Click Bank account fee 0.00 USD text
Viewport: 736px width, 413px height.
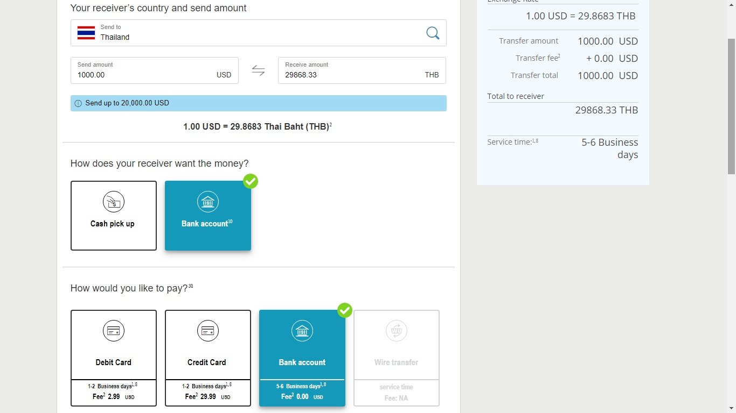tap(302, 396)
